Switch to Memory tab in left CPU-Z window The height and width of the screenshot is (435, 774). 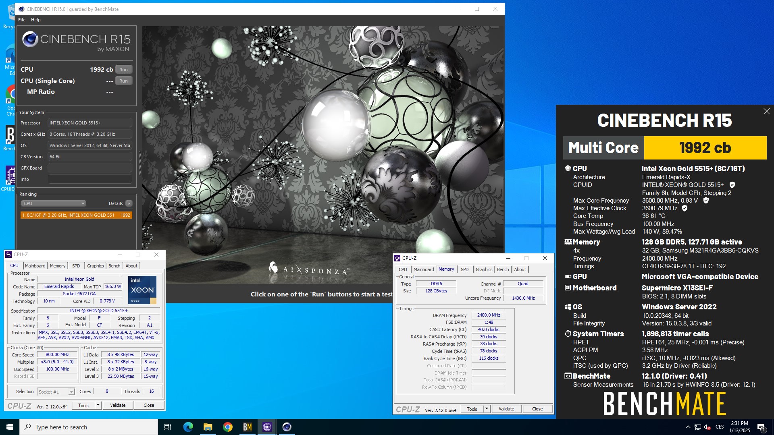[x=58, y=266]
